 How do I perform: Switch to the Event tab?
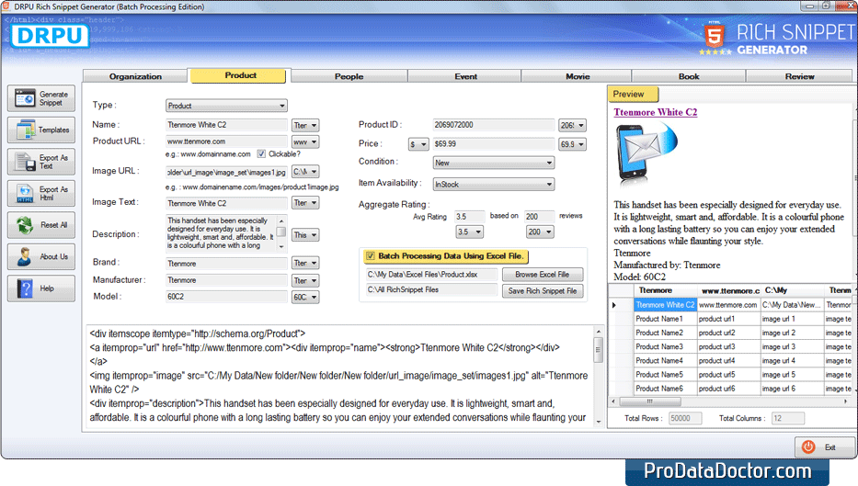tap(465, 76)
